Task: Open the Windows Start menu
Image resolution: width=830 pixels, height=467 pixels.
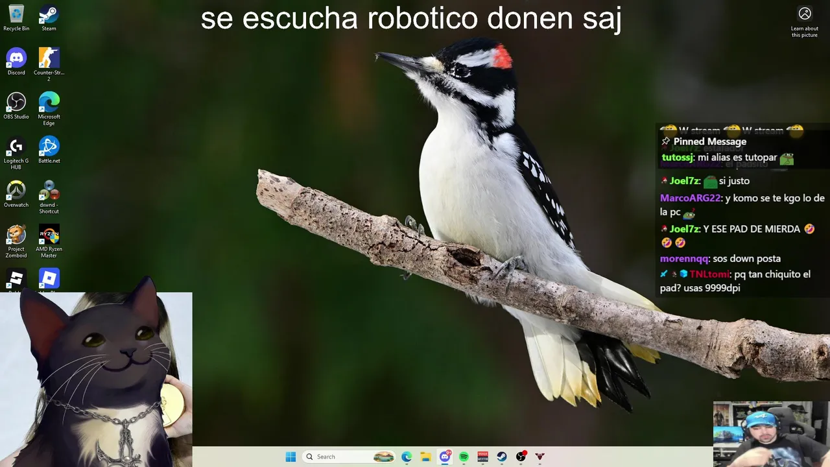Action: tap(290, 457)
